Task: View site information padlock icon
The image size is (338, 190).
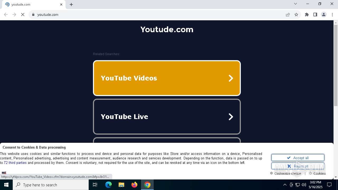Action: pyautogui.click(x=33, y=15)
